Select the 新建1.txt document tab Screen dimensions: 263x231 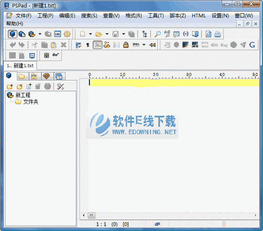(20, 66)
